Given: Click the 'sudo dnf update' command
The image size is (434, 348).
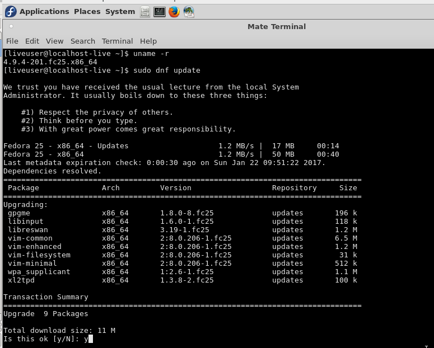Looking at the screenshot, I should [167, 70].
